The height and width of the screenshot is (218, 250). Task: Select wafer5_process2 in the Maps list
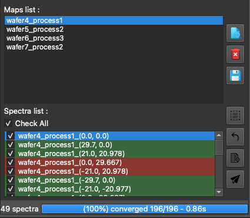click(114, 29)
